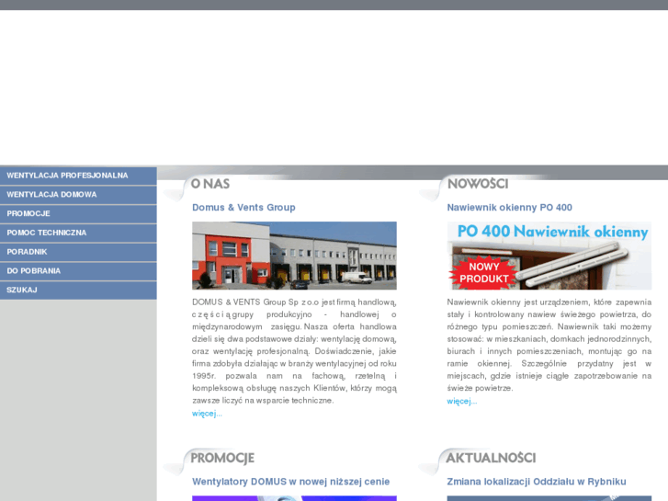Viewport: 668px width, 501px height.
Task: Open Wentylatory DOMUS w nowej niższej cenie
Action: tap(290, 482)
